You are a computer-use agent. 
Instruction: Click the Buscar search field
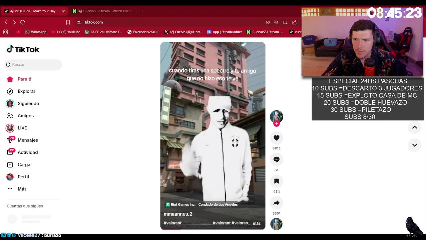[33, 65]
